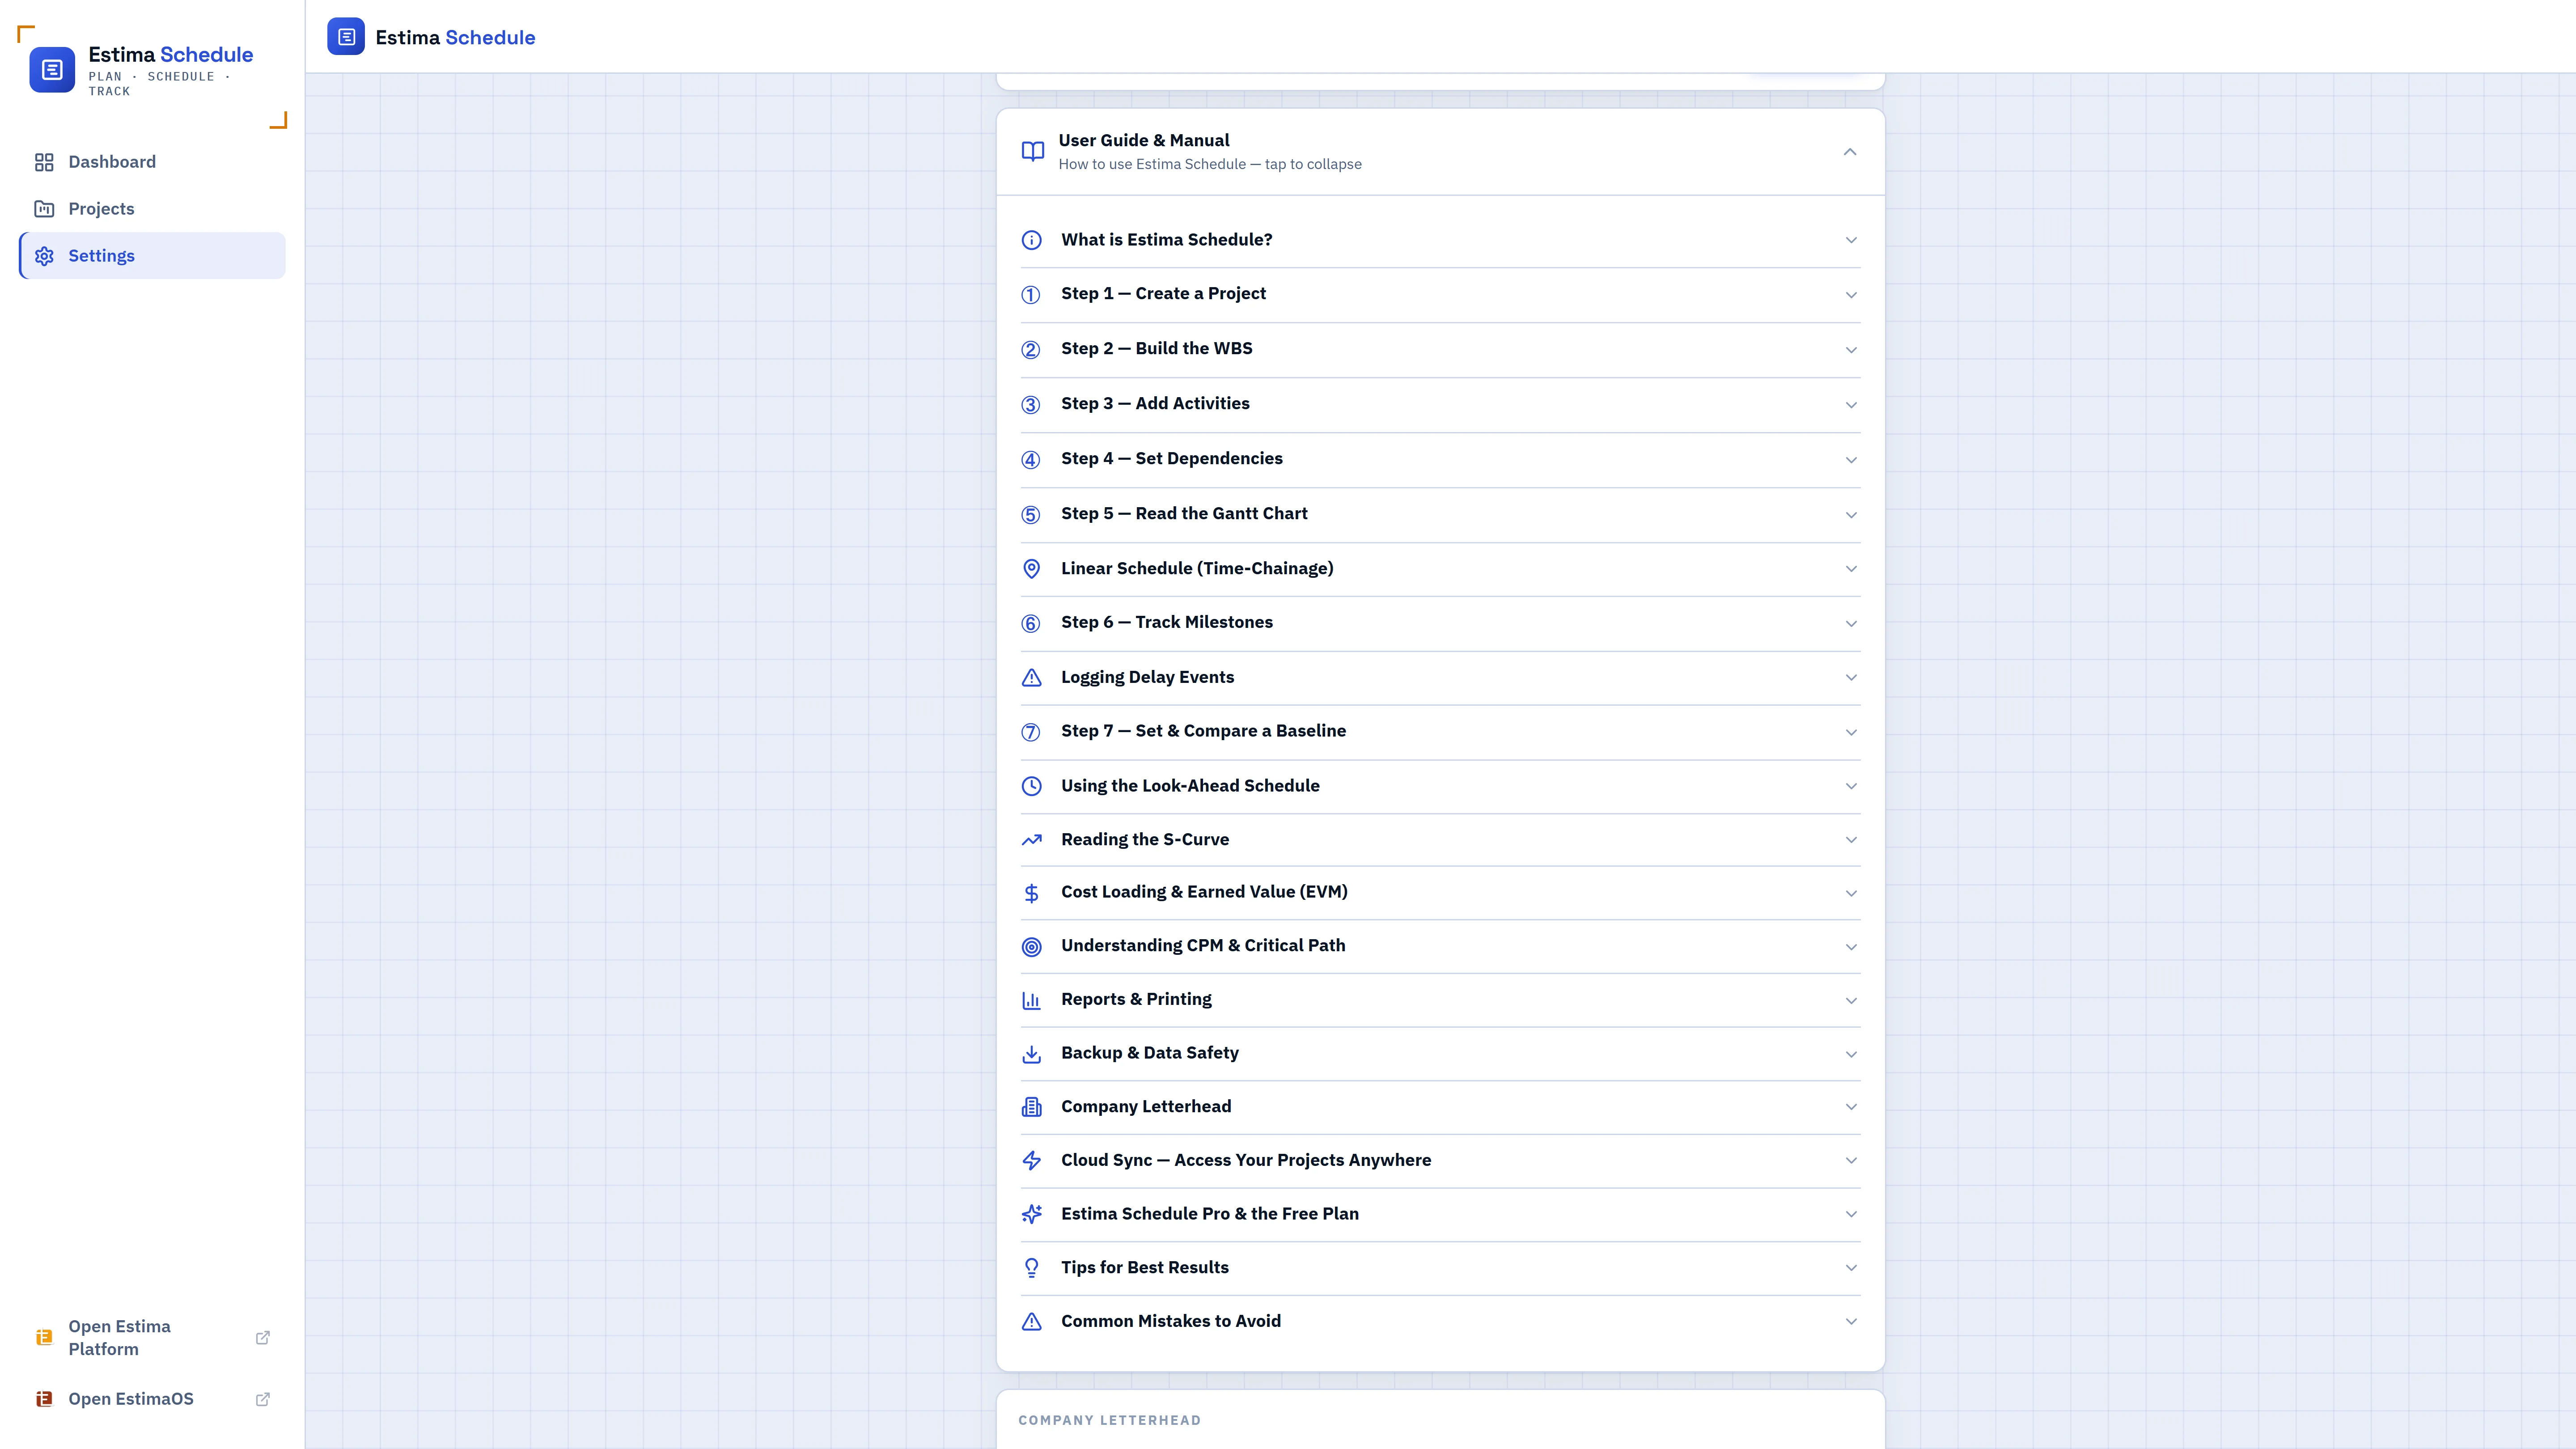Image resolution: width=2576 pixels, height=1449 pixels.
Task: Expand Common Mistakes to Avoid chevron
Action: tap(1851, 1322)
